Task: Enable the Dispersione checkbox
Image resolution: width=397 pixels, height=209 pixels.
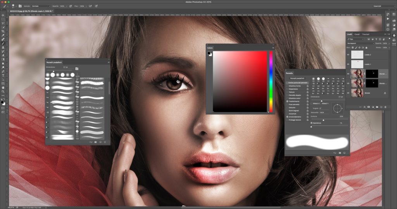Action: pos(287,89)
